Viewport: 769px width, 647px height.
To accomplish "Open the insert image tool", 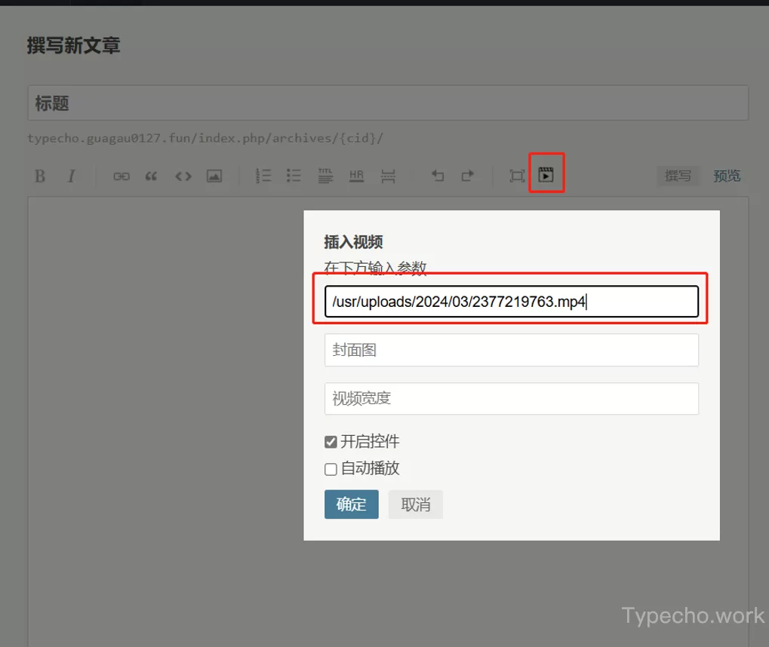I will tap(214, 176).
